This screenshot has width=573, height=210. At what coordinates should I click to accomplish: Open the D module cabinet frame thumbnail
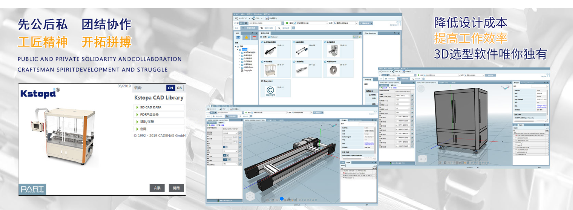[270, 70]
